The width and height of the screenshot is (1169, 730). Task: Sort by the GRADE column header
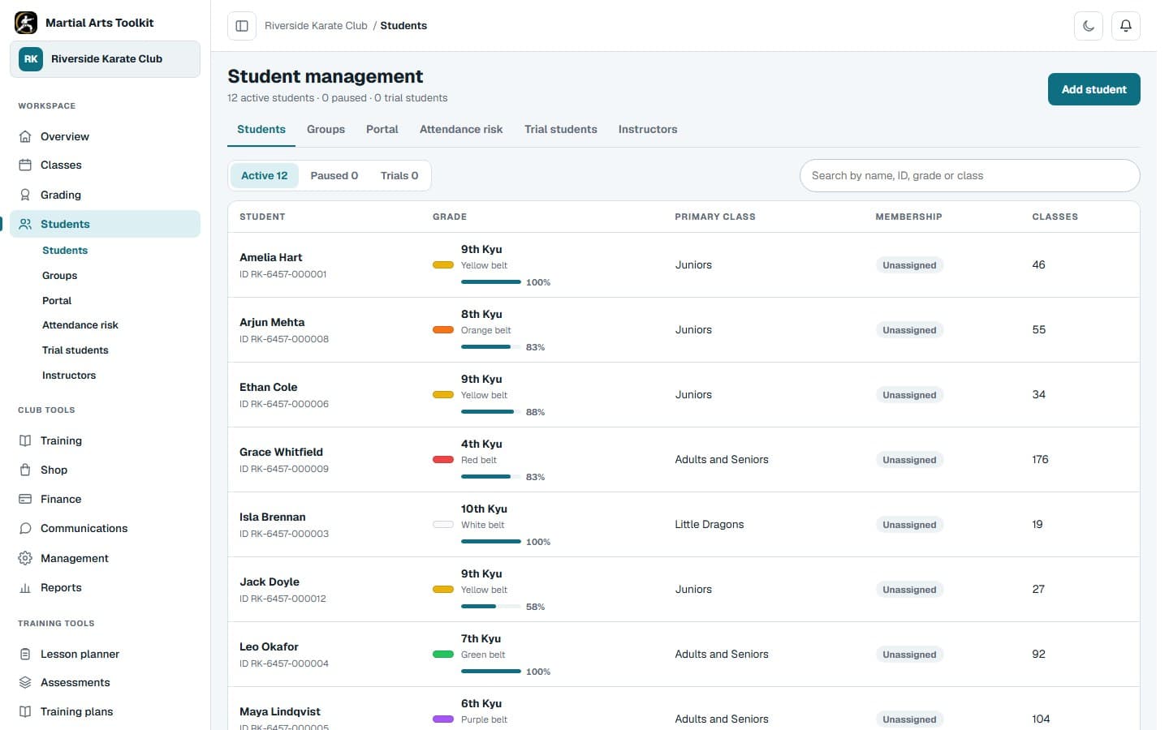tap(450, 217)
